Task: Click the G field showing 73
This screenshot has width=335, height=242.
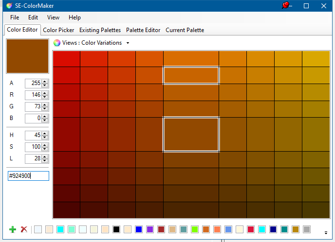Action: 34,106
